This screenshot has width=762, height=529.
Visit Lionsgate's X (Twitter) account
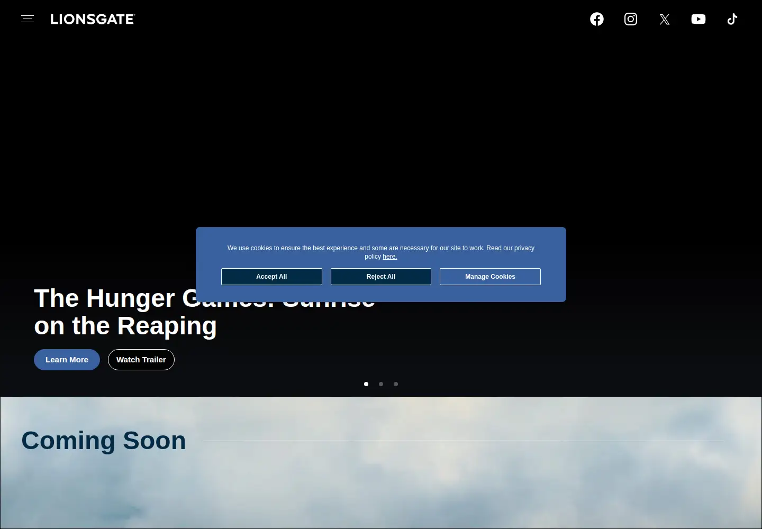[665, 20]
